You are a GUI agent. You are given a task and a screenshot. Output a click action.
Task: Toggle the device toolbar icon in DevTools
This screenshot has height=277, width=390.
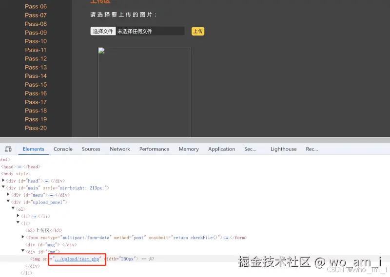(x=8, y=149)
